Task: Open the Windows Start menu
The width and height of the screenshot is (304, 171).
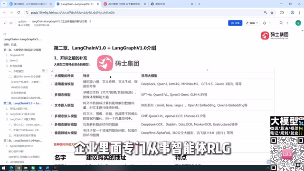Action: pos(3,168)
